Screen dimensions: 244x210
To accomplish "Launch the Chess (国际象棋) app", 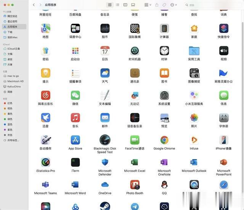I will point(135,28).
